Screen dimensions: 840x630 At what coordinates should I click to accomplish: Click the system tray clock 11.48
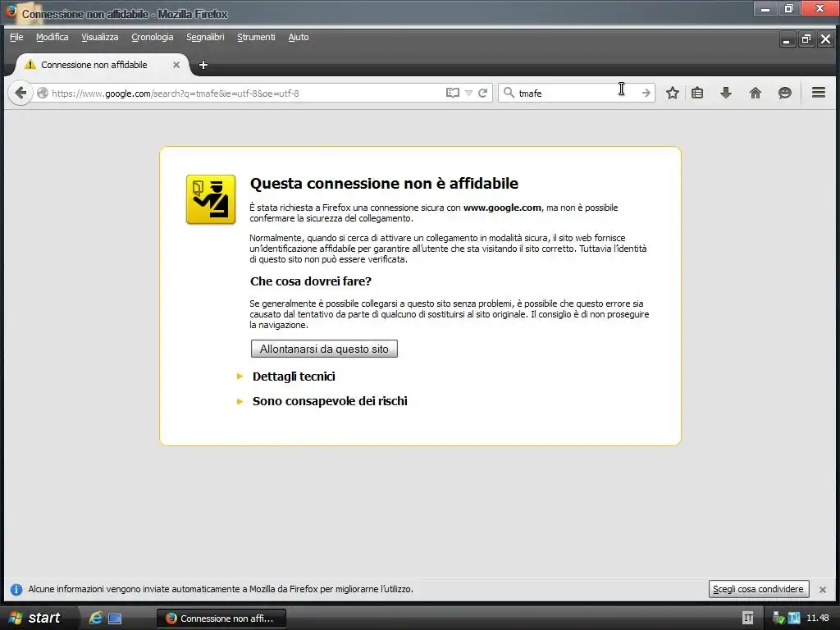coord(818,618)
